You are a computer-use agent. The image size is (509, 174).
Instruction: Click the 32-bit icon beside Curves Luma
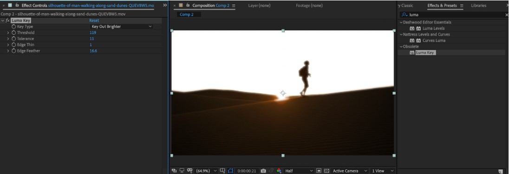click(x=412, y=41)
